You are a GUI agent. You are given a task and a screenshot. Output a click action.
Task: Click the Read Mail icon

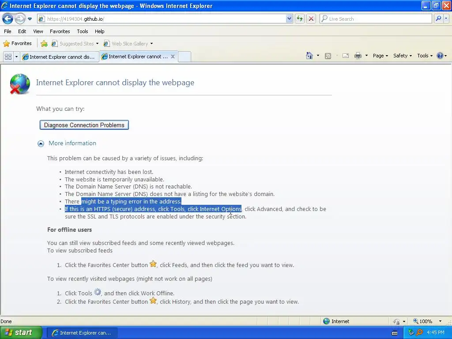tap(346, 56)
